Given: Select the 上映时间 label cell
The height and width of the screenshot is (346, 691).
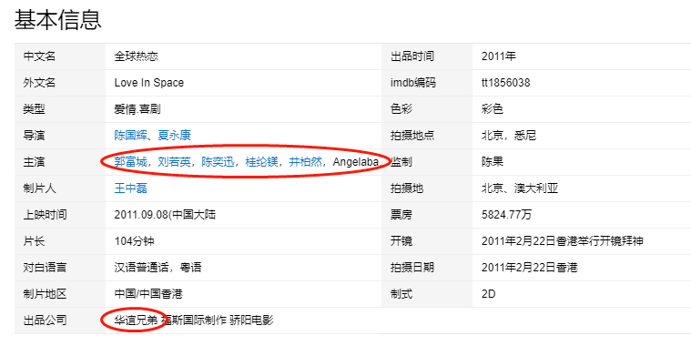Looking at the screenshot, I should (x=60, y=215).
